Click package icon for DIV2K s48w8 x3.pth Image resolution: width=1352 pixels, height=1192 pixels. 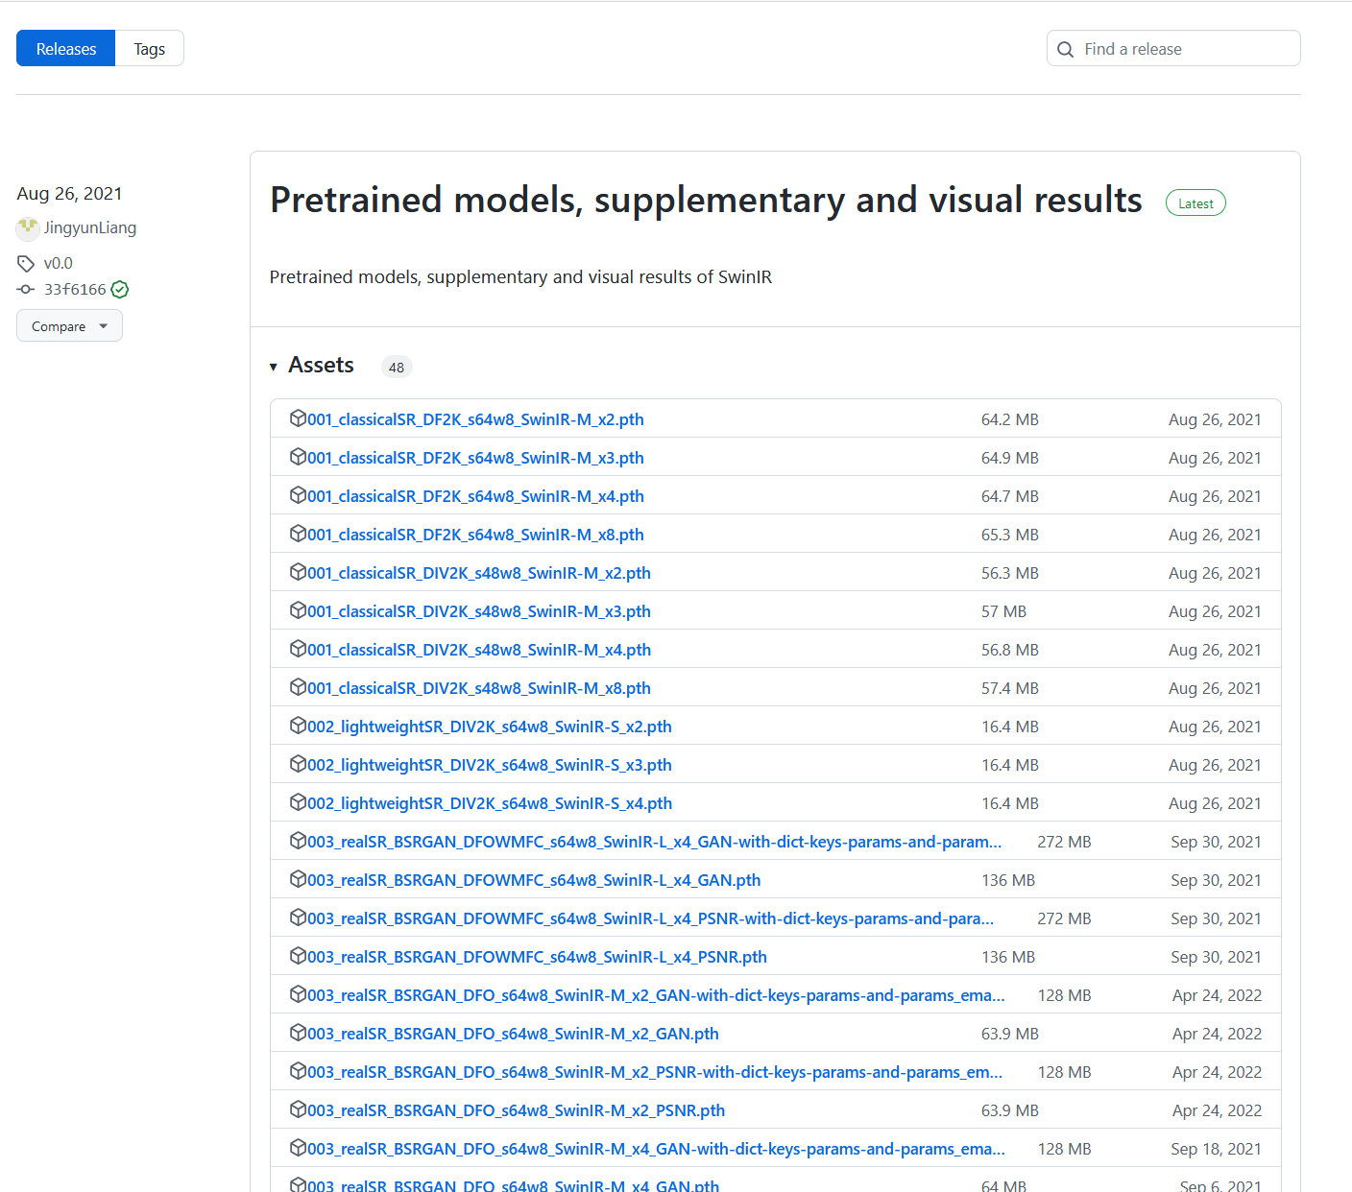pyautogui.click(x=298, y=609)
